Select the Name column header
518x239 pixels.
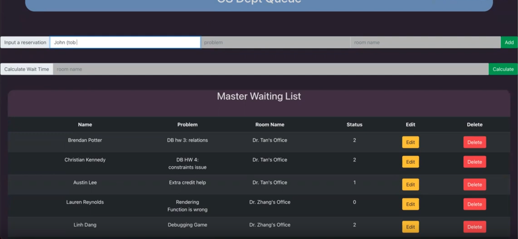pos(85,125)
